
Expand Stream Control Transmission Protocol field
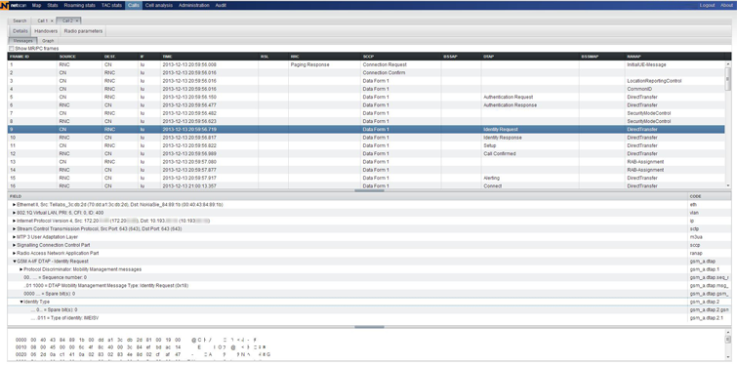tap(14, 228)
